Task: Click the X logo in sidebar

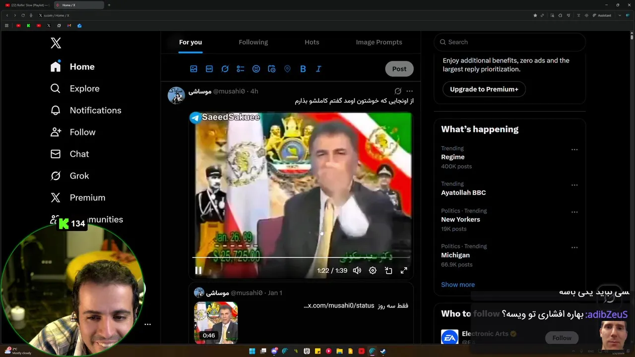Action: (x=56, y=43)
